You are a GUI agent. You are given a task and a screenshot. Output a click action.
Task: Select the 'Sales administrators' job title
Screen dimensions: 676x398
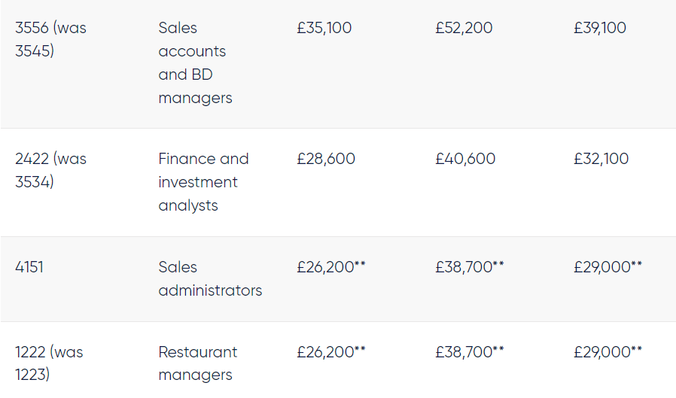coord(210,279)
